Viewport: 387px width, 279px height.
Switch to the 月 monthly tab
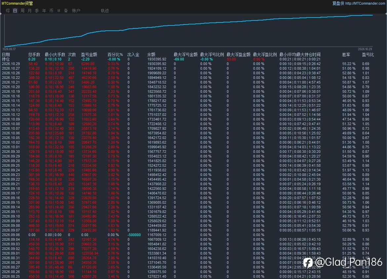click(x=30, y=11)
